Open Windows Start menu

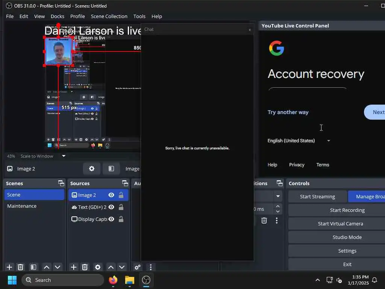[12, 280]
